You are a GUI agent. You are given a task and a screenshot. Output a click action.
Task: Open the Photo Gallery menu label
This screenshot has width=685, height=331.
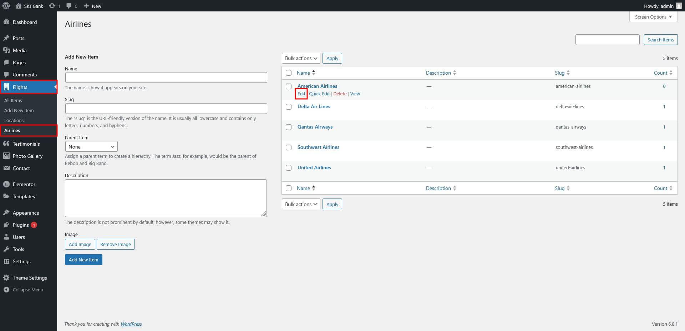(x=27, y=156)
